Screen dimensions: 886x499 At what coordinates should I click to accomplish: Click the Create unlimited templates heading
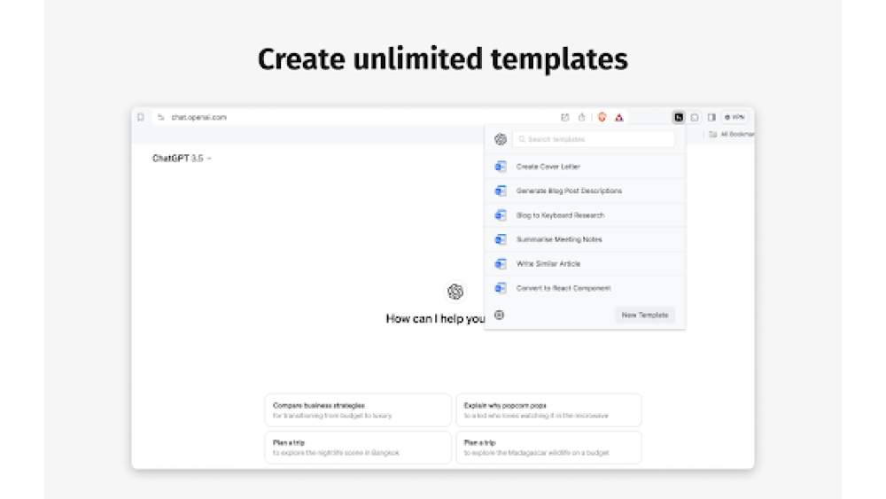pos(443,58)
